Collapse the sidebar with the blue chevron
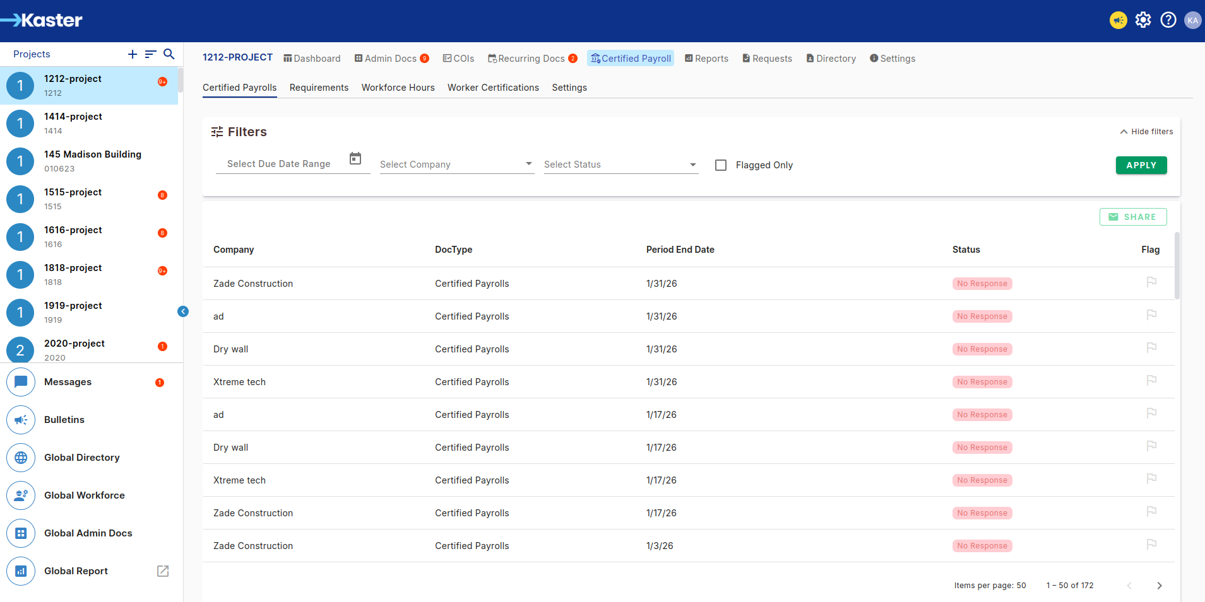Screen dimensions: 1205x602 (183, 311)
